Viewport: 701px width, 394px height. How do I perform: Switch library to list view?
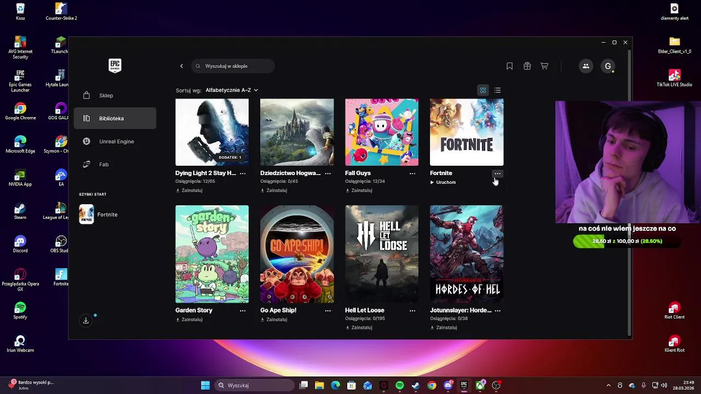(497, 90)
